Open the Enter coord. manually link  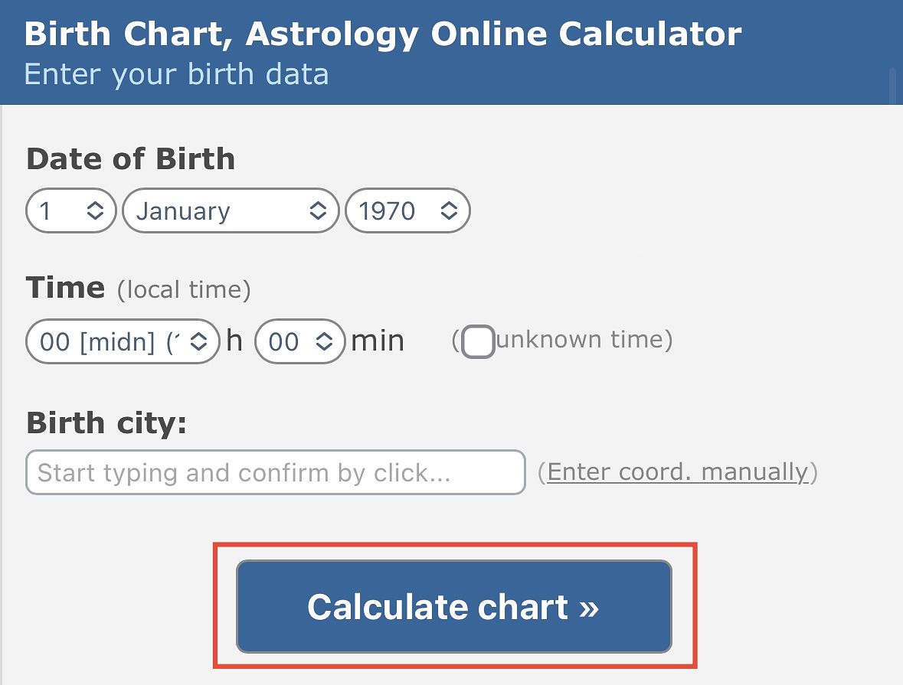(x=679, y=471)
